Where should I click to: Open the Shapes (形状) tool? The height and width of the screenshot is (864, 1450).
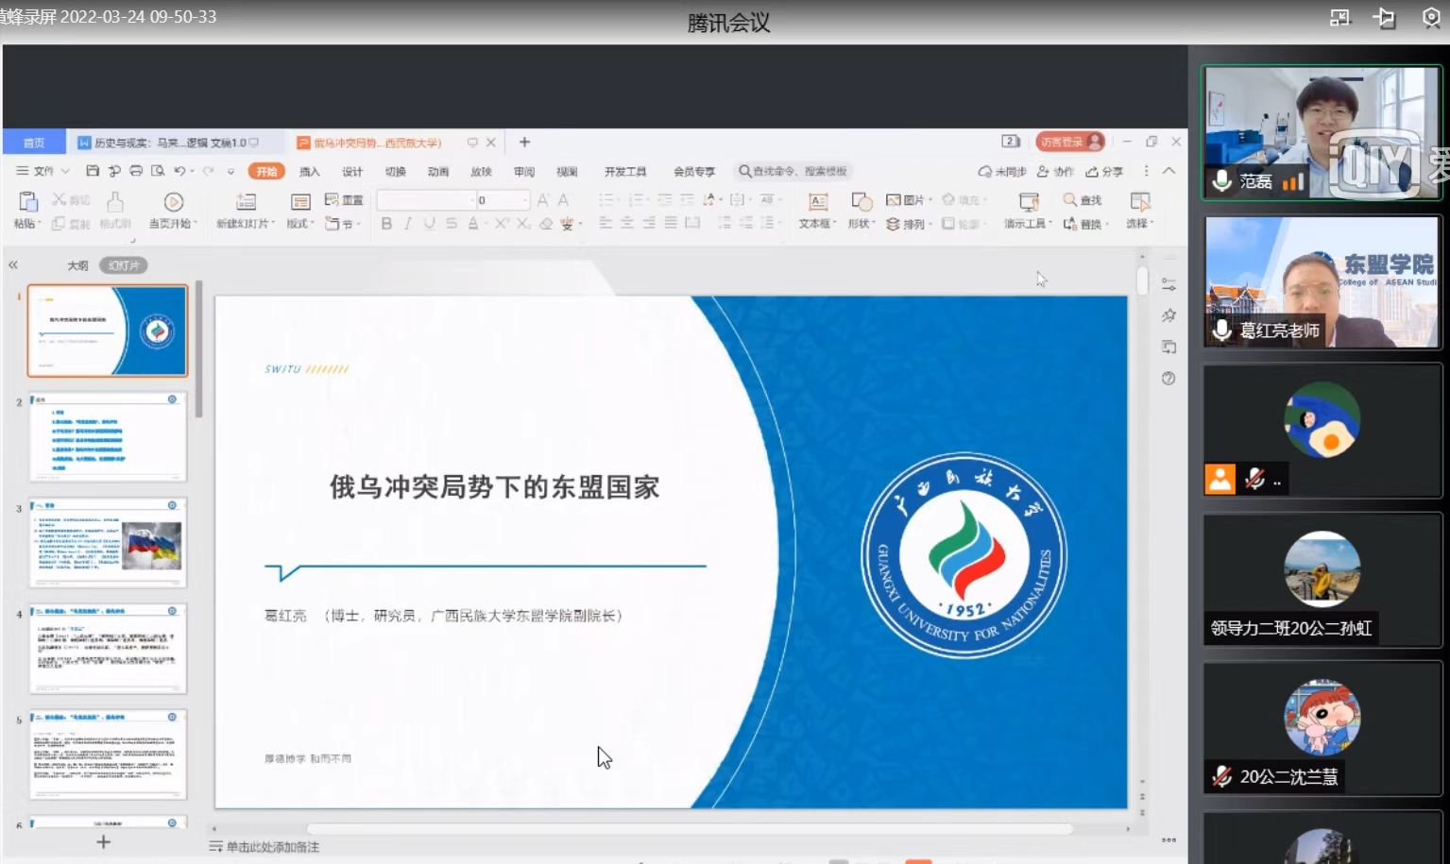click(x=860, y=202)
